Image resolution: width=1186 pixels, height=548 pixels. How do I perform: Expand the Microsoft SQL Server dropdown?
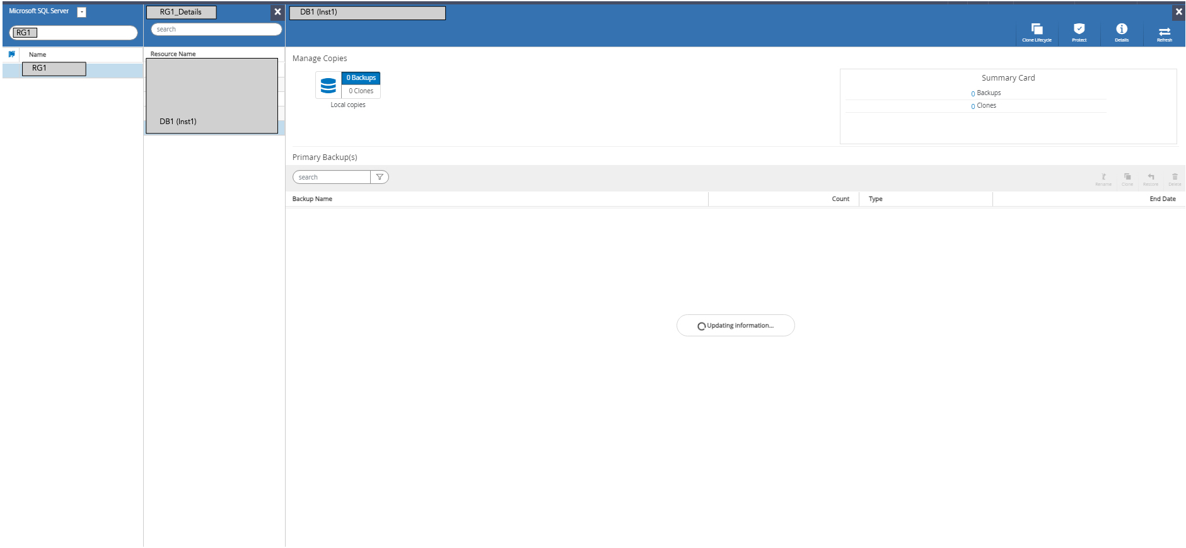coord(81,12)
